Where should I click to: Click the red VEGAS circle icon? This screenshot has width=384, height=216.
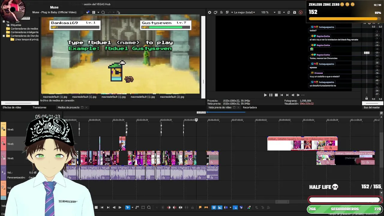click(x=301, y=12)
